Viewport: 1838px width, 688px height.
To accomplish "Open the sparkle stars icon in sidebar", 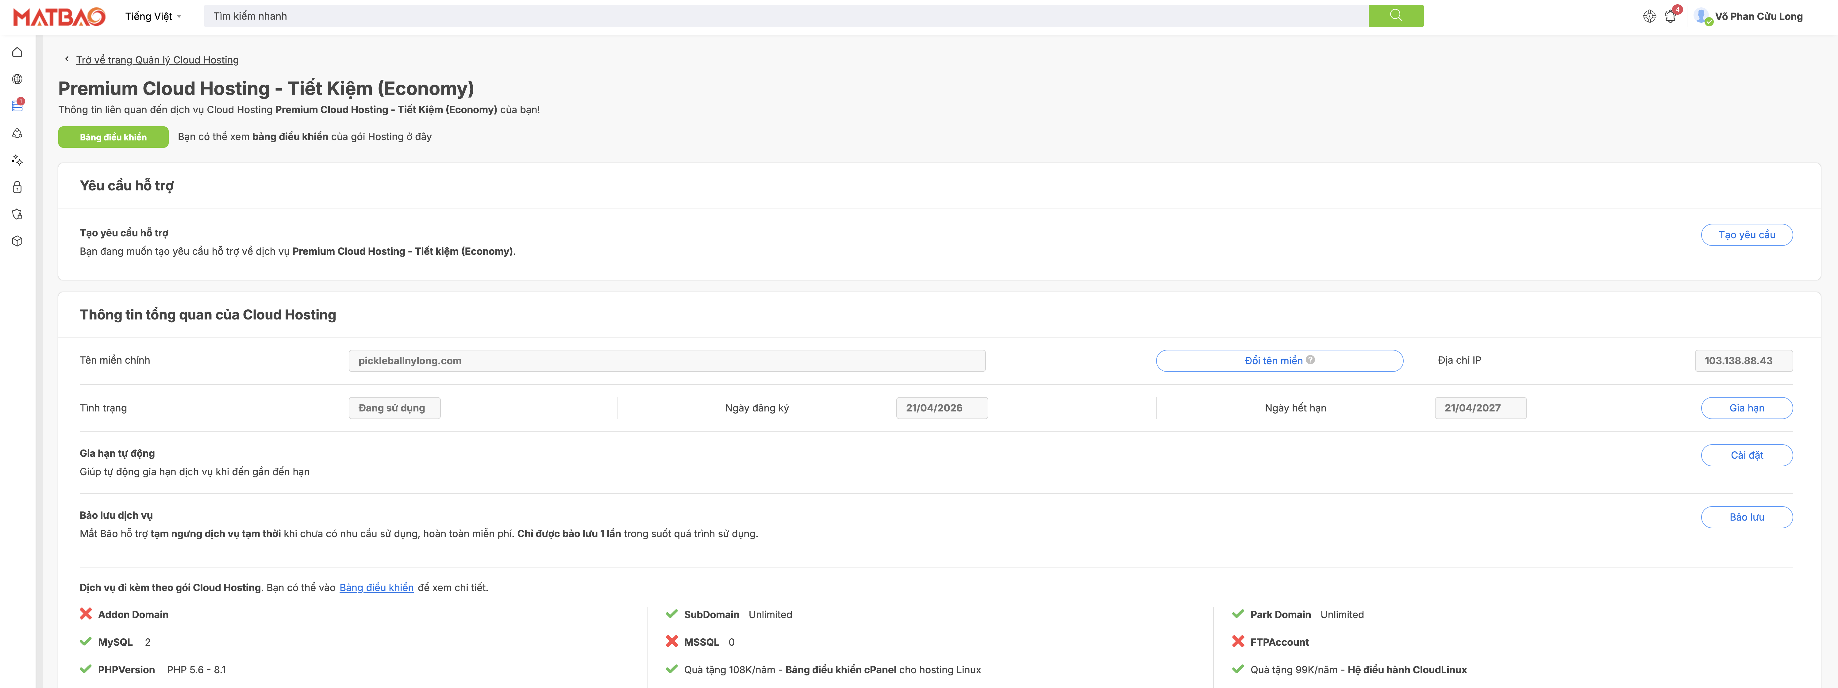I will point(17,160).
